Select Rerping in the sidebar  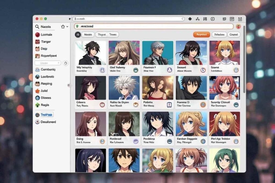click(44, 84)
